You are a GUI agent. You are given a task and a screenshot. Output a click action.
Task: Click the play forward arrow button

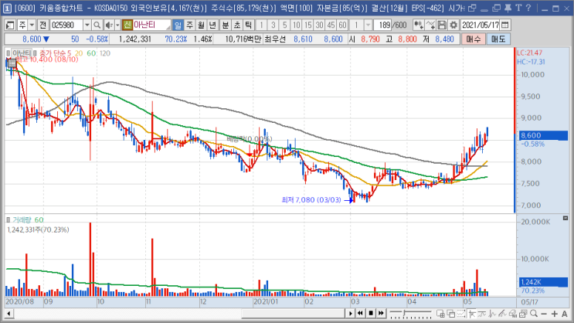pyautogui.click(x=350, y=314)
